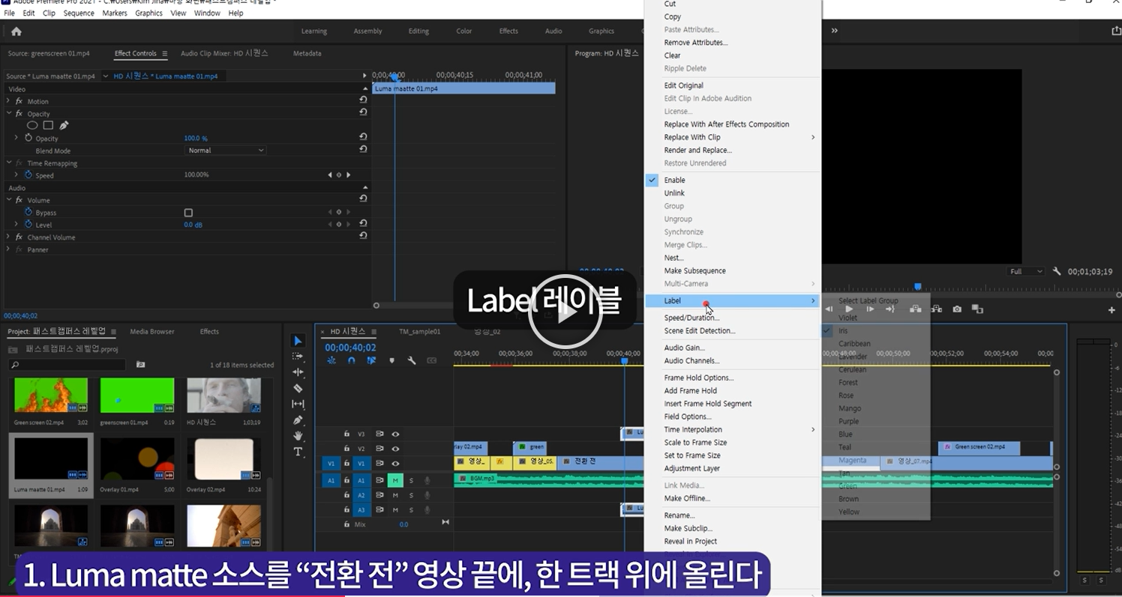Click the timeline timecode 00;00;40;02

click(350, 348)
